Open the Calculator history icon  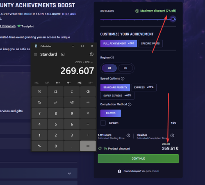pyautogui.click(x=91, y=54)
